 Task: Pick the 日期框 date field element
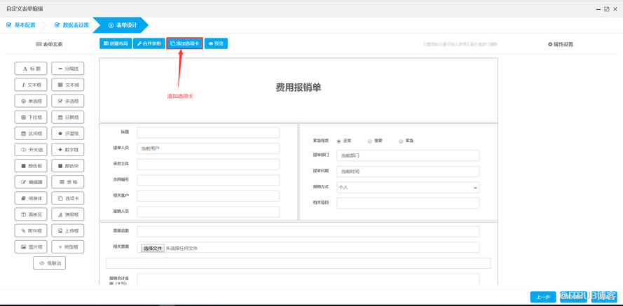pyautogui.click(x=68, y=118)
